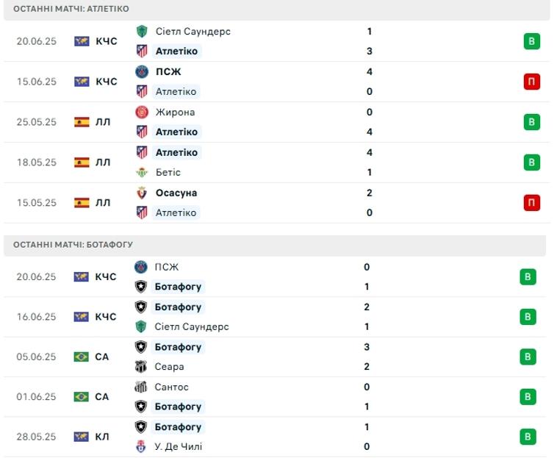Viewport: 557px width, 458px height.
Task: Select the Останні матчі: Ботафогу header
Action: pyautogui.click(x=73, y=245)
